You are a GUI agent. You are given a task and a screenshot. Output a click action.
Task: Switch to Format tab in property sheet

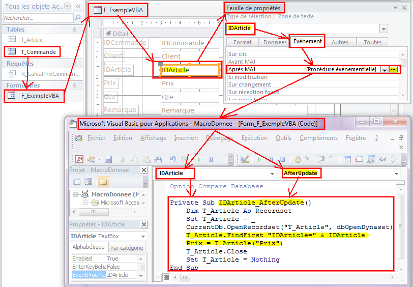pyautogui.click(x=242, y=42)
